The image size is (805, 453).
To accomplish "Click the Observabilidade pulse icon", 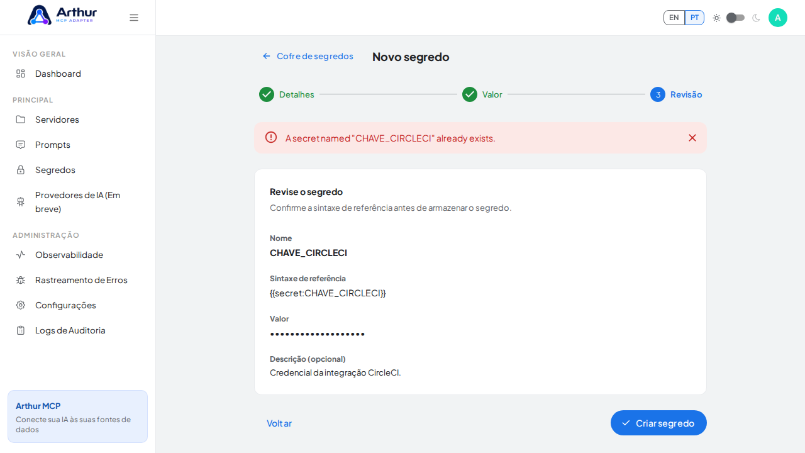I will coord(21,255).
